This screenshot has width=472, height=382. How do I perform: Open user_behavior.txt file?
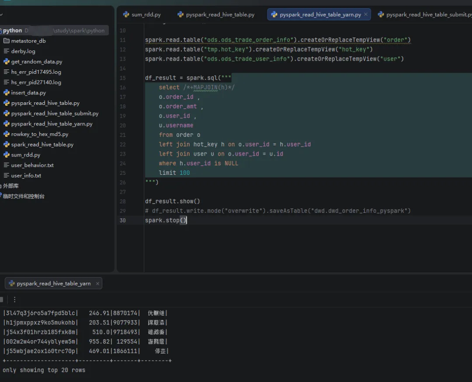point(32,165)
